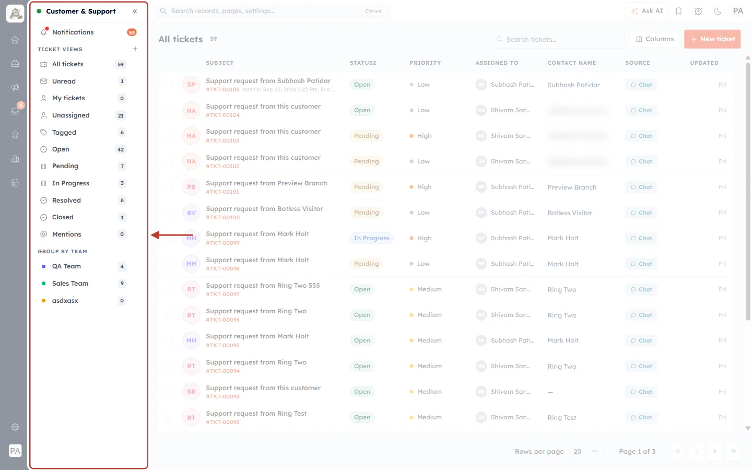Open the bar chart reports icon
The height and width of the screenshot is (470, 752).
click(x=15, y=159)
